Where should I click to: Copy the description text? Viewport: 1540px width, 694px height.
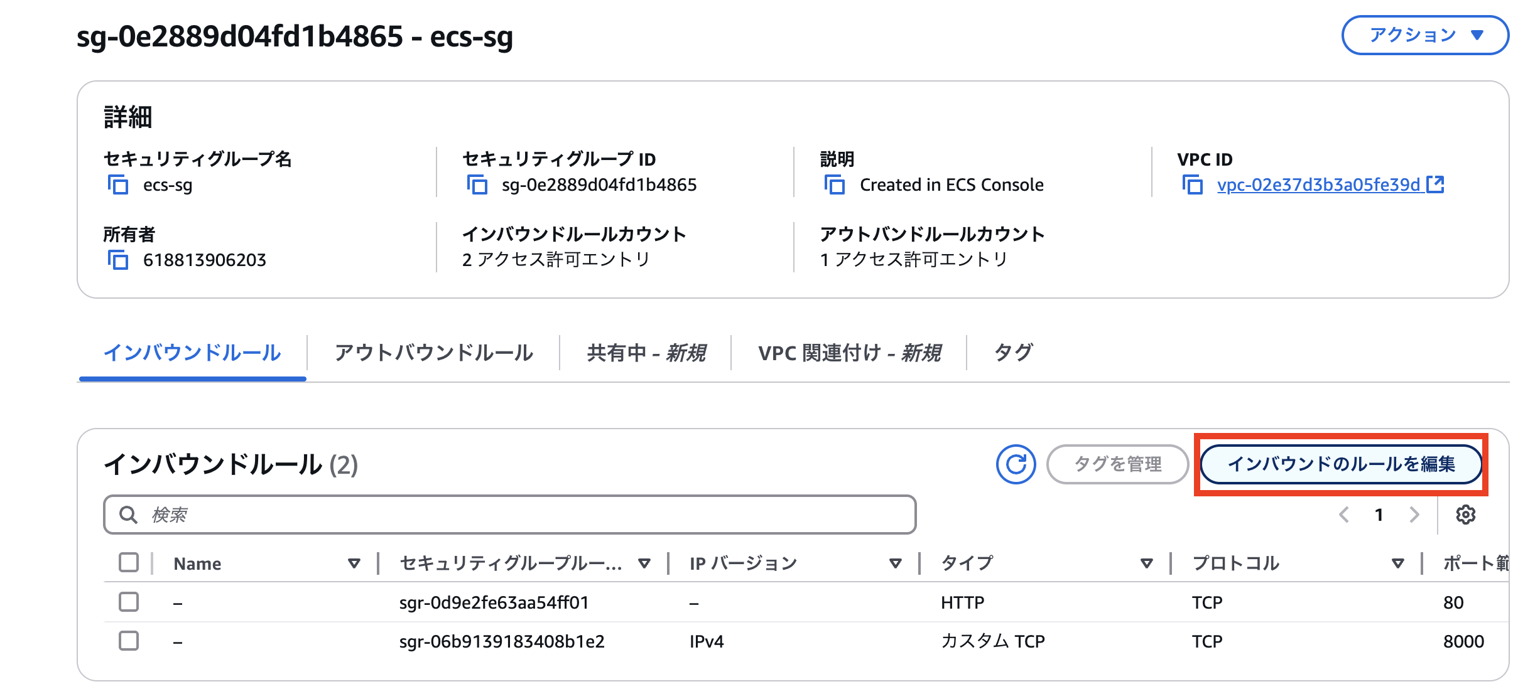click(x=835, y=185)
